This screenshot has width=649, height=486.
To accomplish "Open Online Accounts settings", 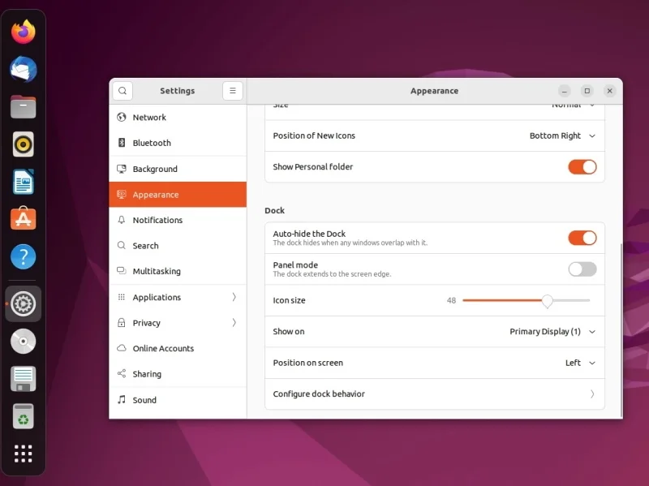I will (162, 348).
